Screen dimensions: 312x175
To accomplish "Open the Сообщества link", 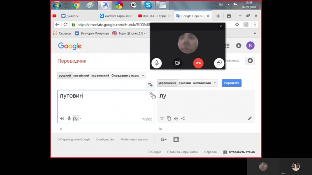I will click(105, 139).
